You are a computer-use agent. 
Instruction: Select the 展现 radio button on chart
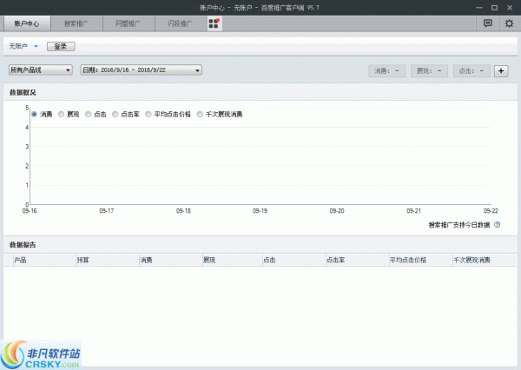[x=61, y=115]
